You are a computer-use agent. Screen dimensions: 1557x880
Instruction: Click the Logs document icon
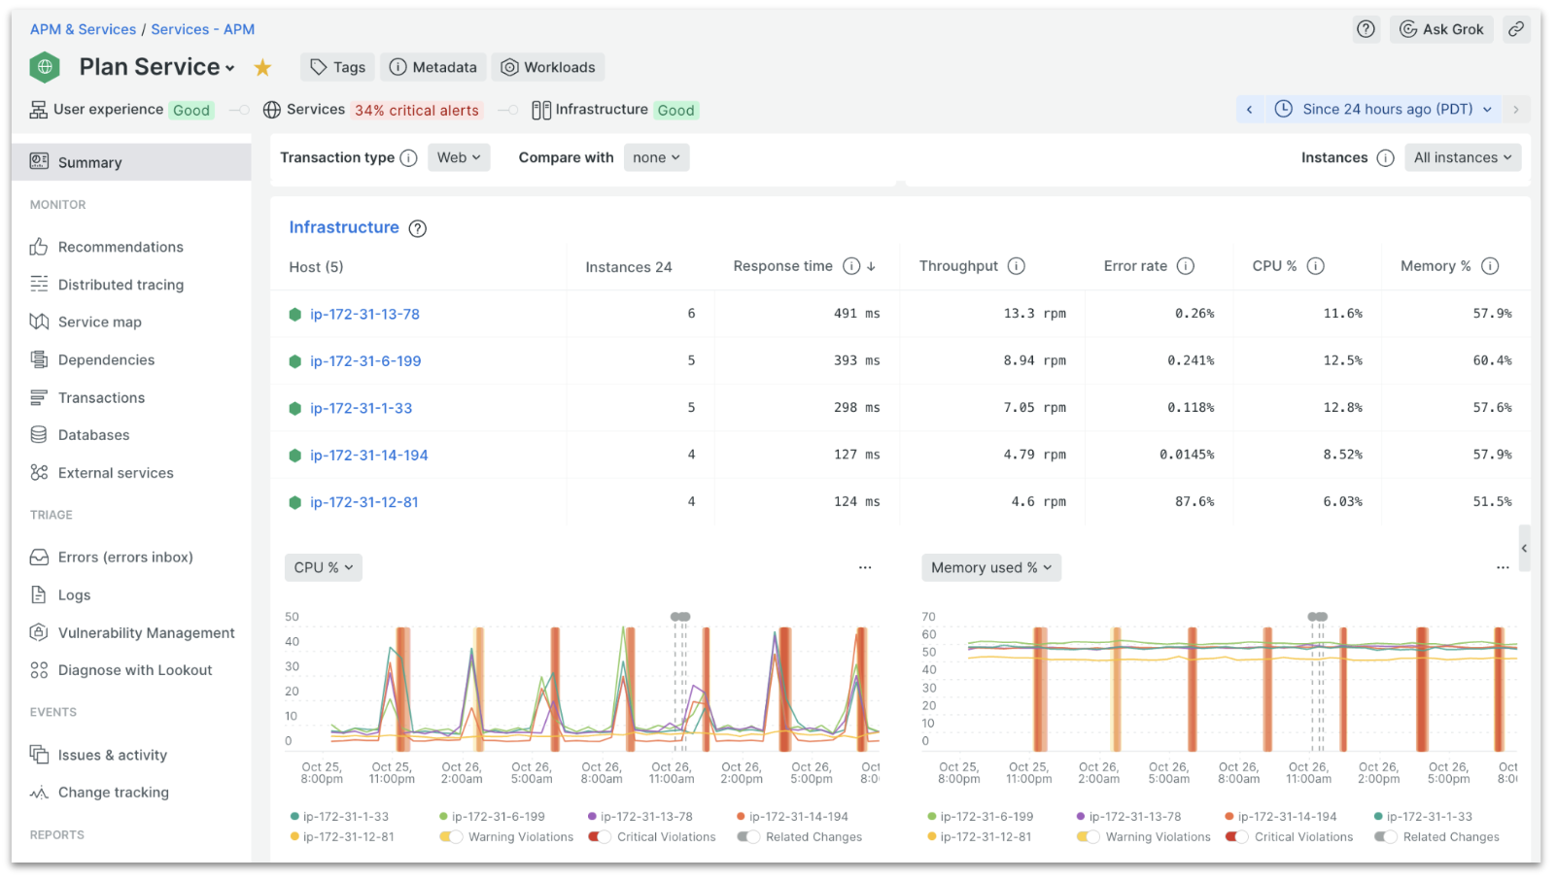(39, 594)
